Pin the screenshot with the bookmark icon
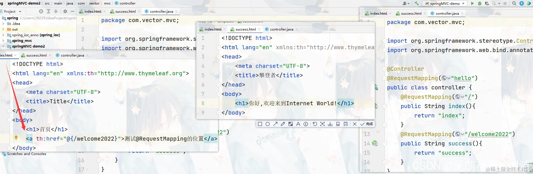This screenshot has height=174, width=533. click(x=346, y=124)
